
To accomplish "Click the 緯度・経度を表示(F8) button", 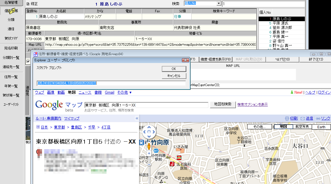I will (216, 59).
